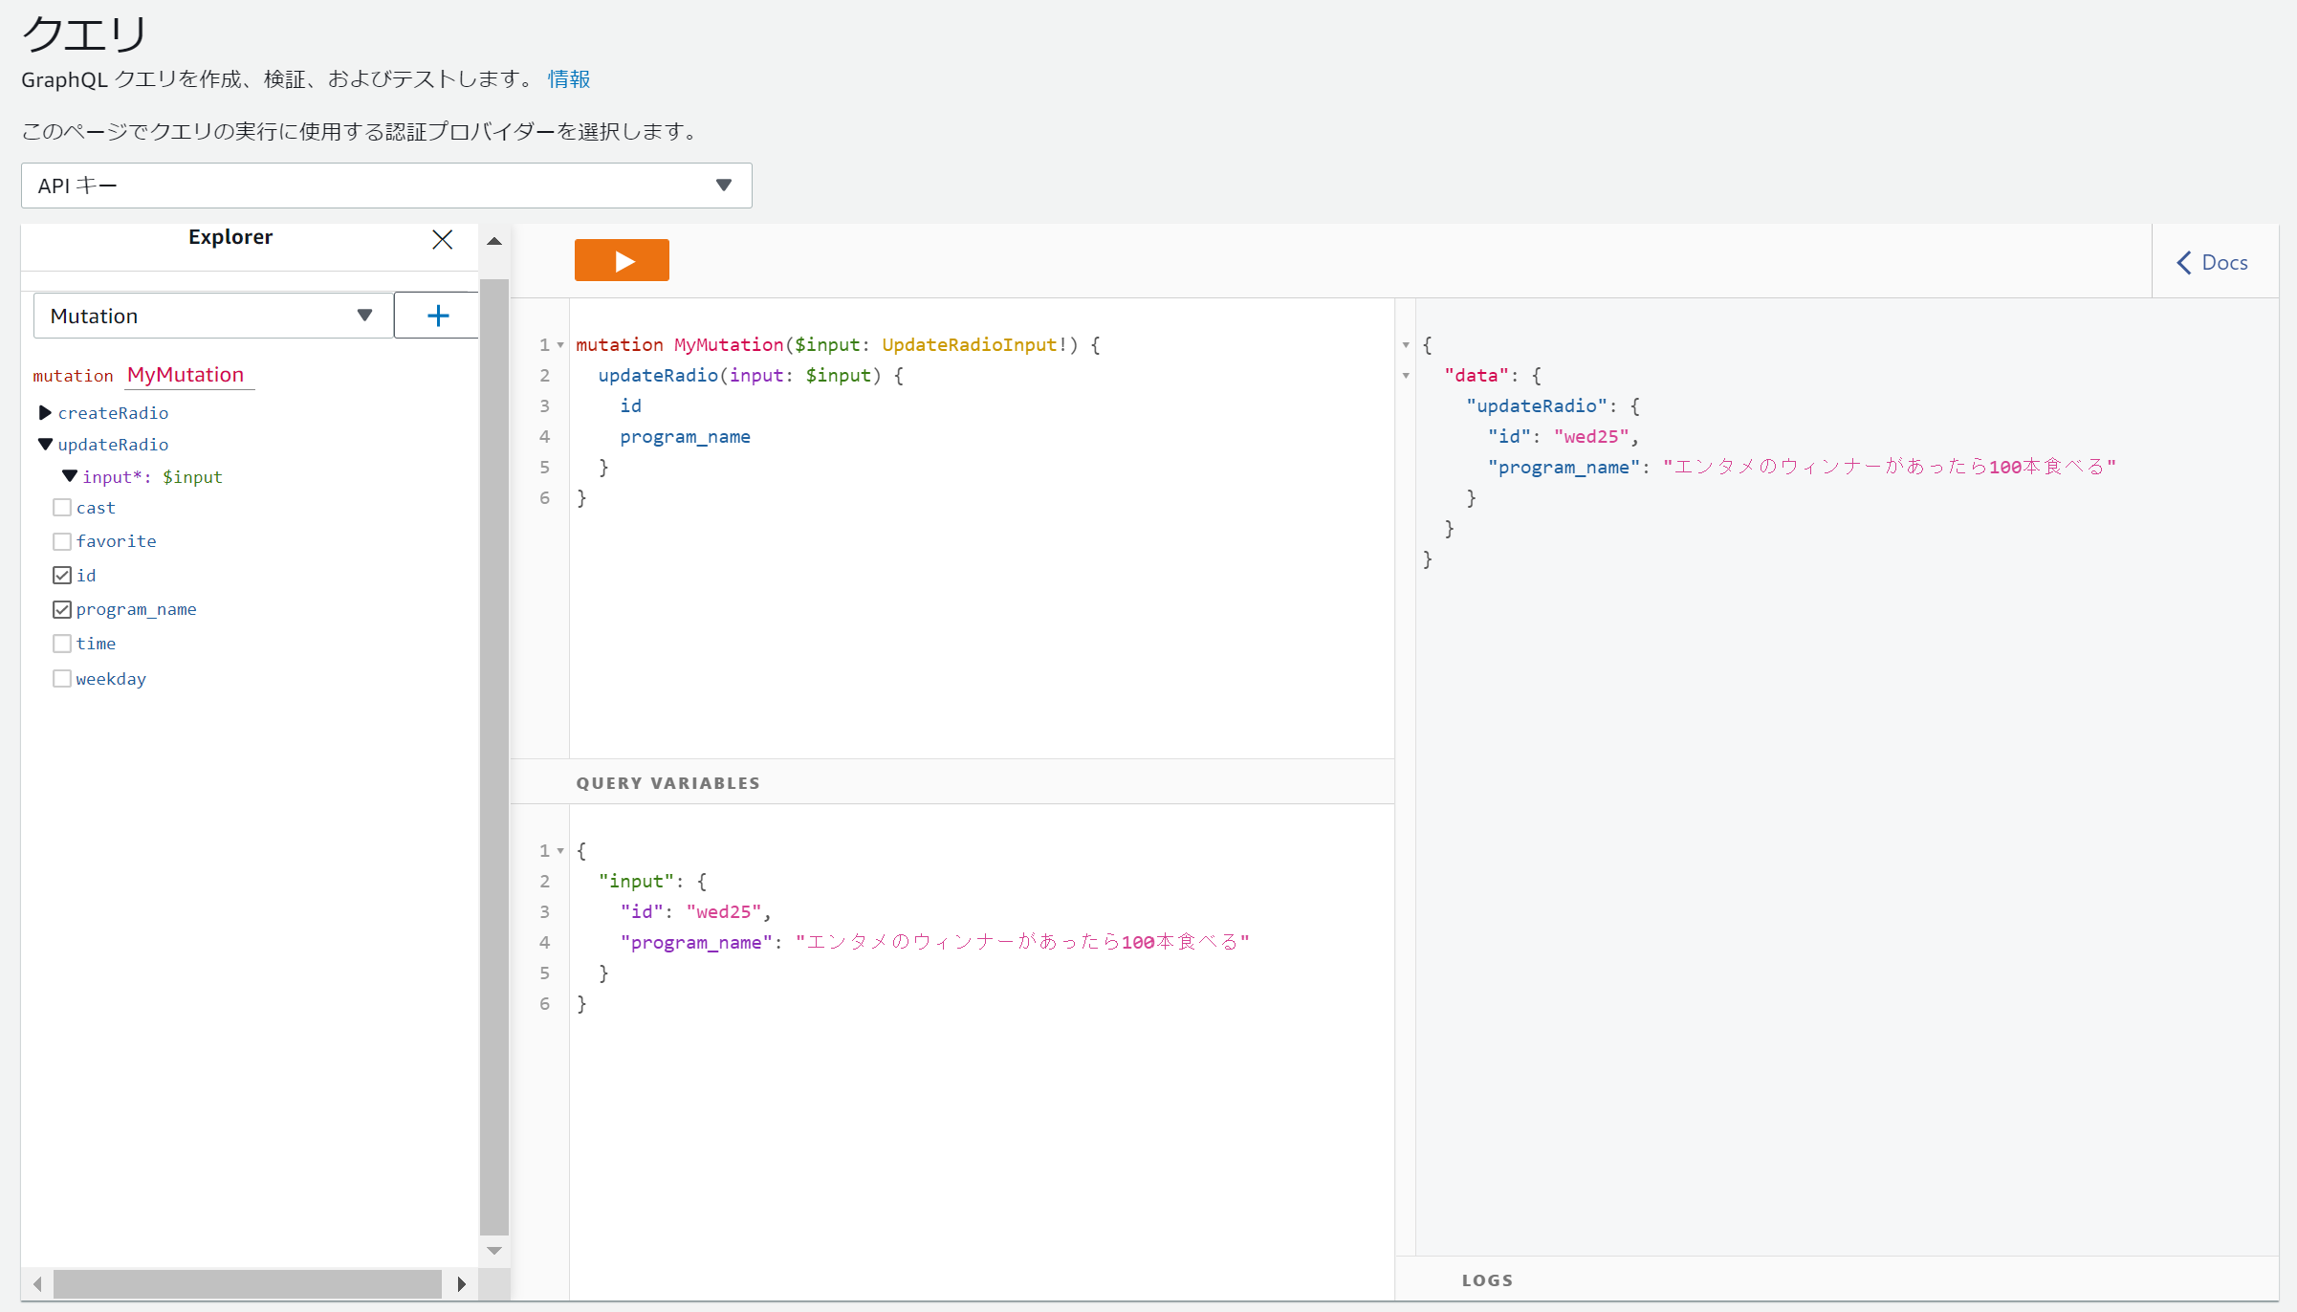The image size is (2297, 1312).
Task: Run the mutation with the orange play button
Action: pos(622,260)
